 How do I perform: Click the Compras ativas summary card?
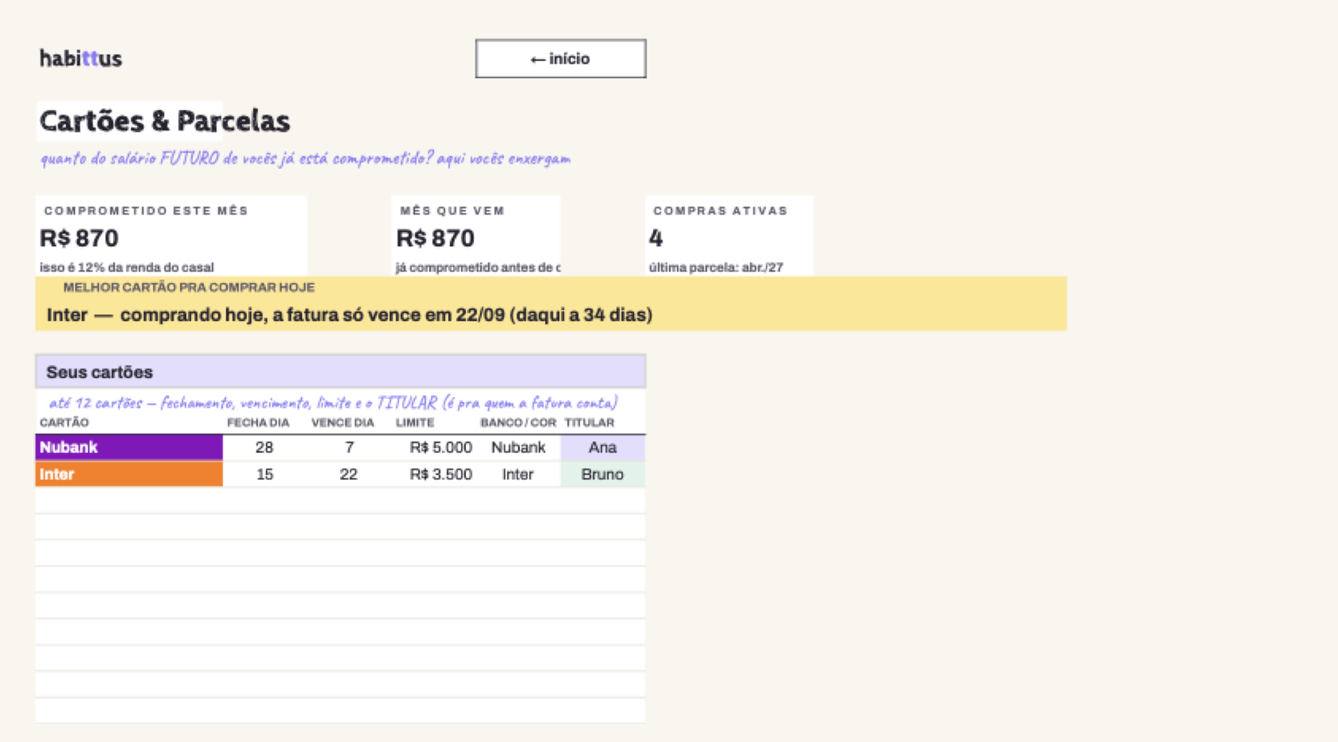click(730, 236)
